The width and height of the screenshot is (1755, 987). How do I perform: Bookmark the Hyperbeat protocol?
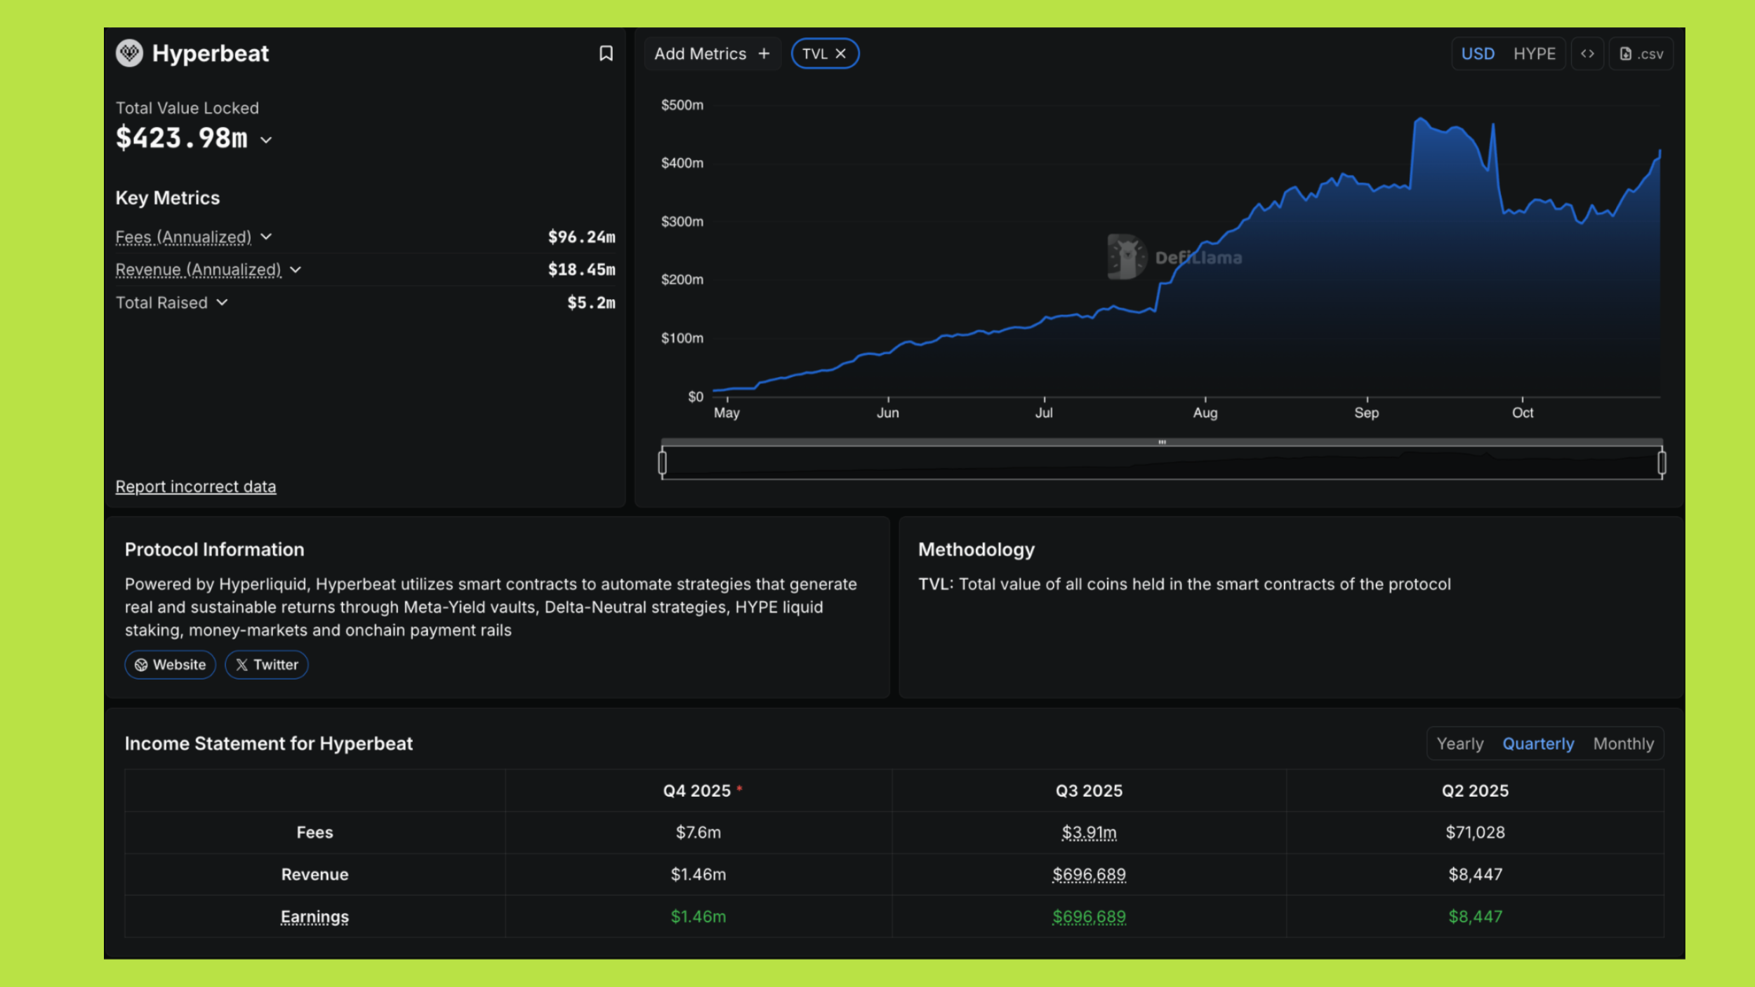pos(606,53)
